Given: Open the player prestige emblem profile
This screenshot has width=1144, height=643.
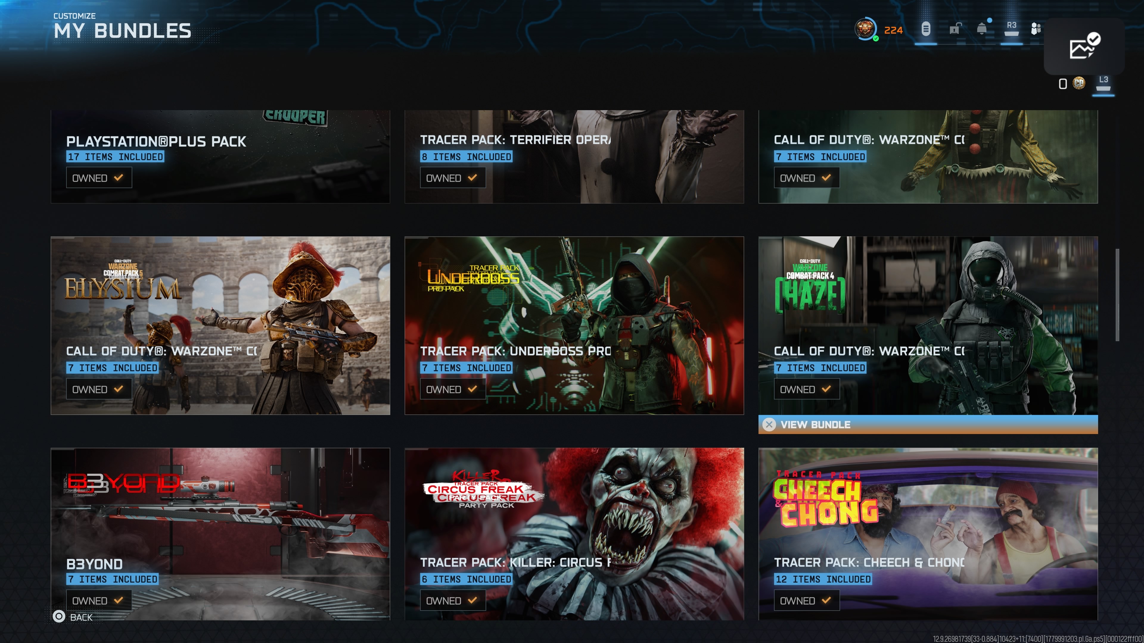Looking at the screenshot, I should [x=865, y=29].
